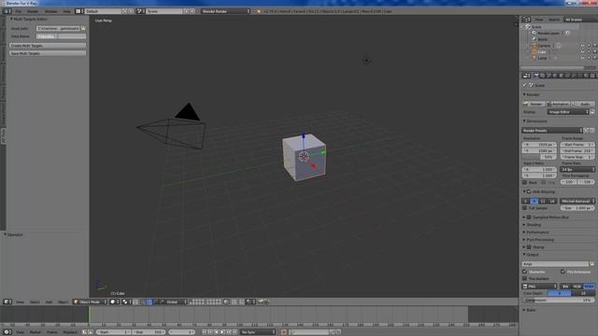The height and width of the screenshot is (336, 598).
Task: Click the outliner editor type icon
Action: 526,20
